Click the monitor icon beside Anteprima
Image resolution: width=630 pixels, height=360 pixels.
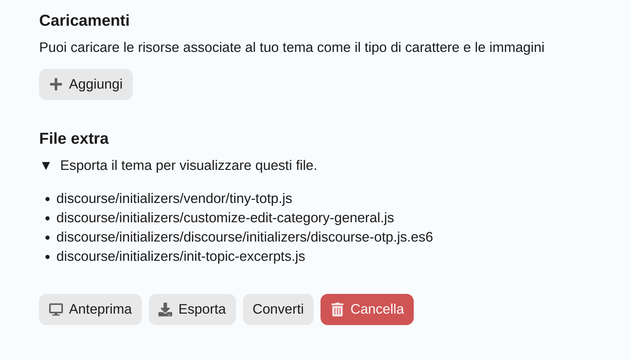pyautogui.click(x=56, y=309)
